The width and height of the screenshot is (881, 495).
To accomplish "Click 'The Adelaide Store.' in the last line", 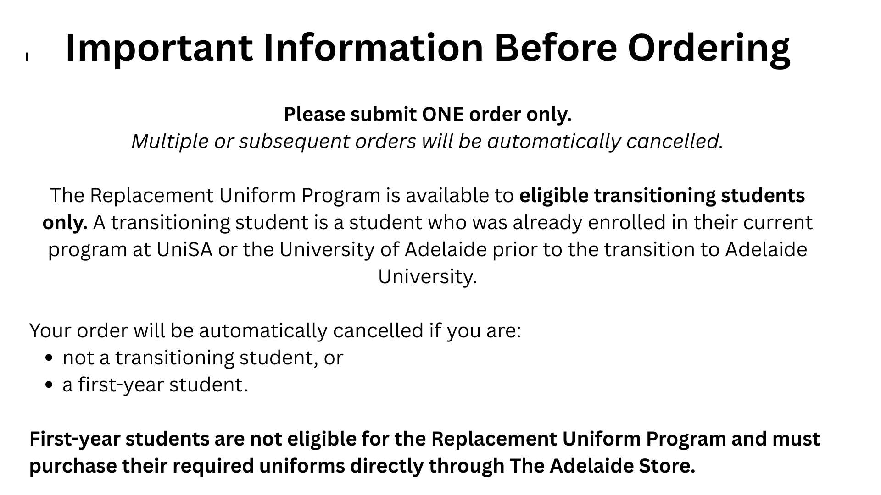I will tap(602, 466).
